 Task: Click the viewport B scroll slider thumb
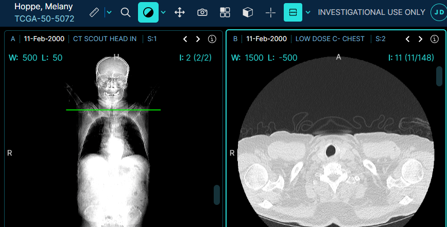439,76
